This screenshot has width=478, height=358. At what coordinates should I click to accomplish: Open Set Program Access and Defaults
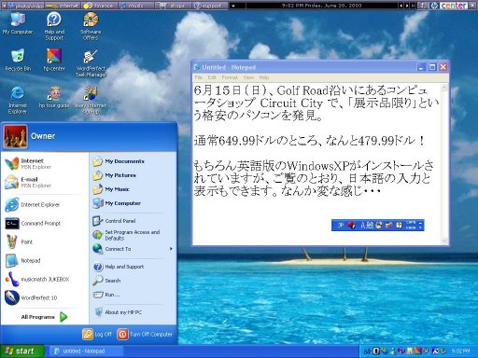(133, 235)
